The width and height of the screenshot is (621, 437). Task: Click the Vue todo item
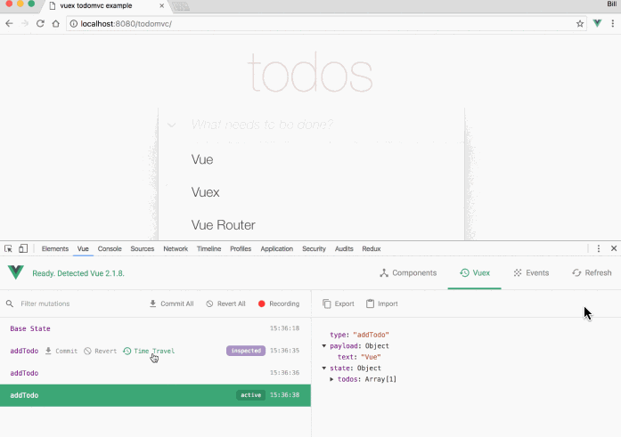click(x=202, y=159)
